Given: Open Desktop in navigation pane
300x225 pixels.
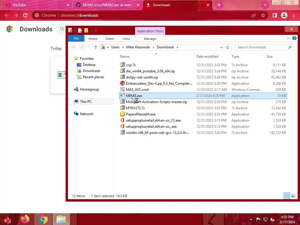Looking at the screenshot, I should pyautogui.click(x=89, y=65).
